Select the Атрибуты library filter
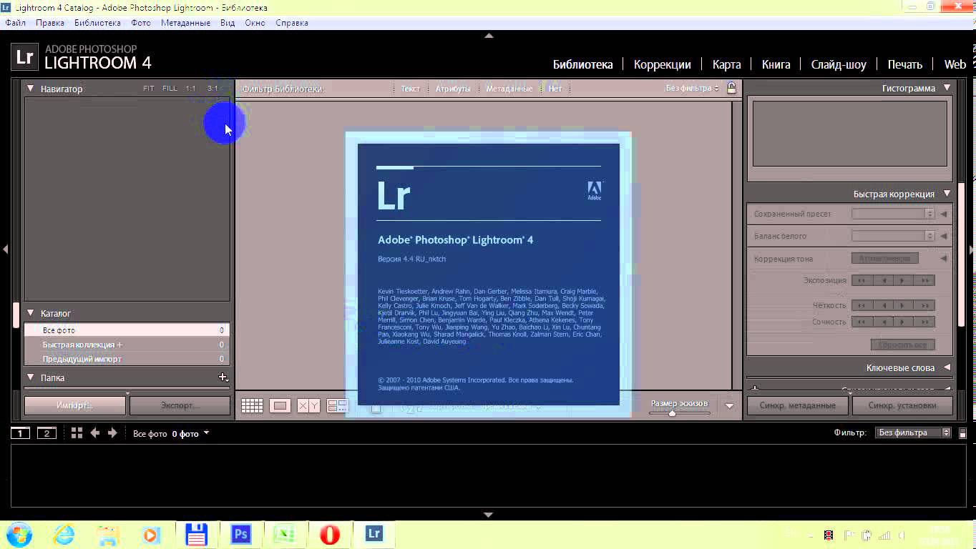This screenshot has width=976, height=549. (453, 89)
